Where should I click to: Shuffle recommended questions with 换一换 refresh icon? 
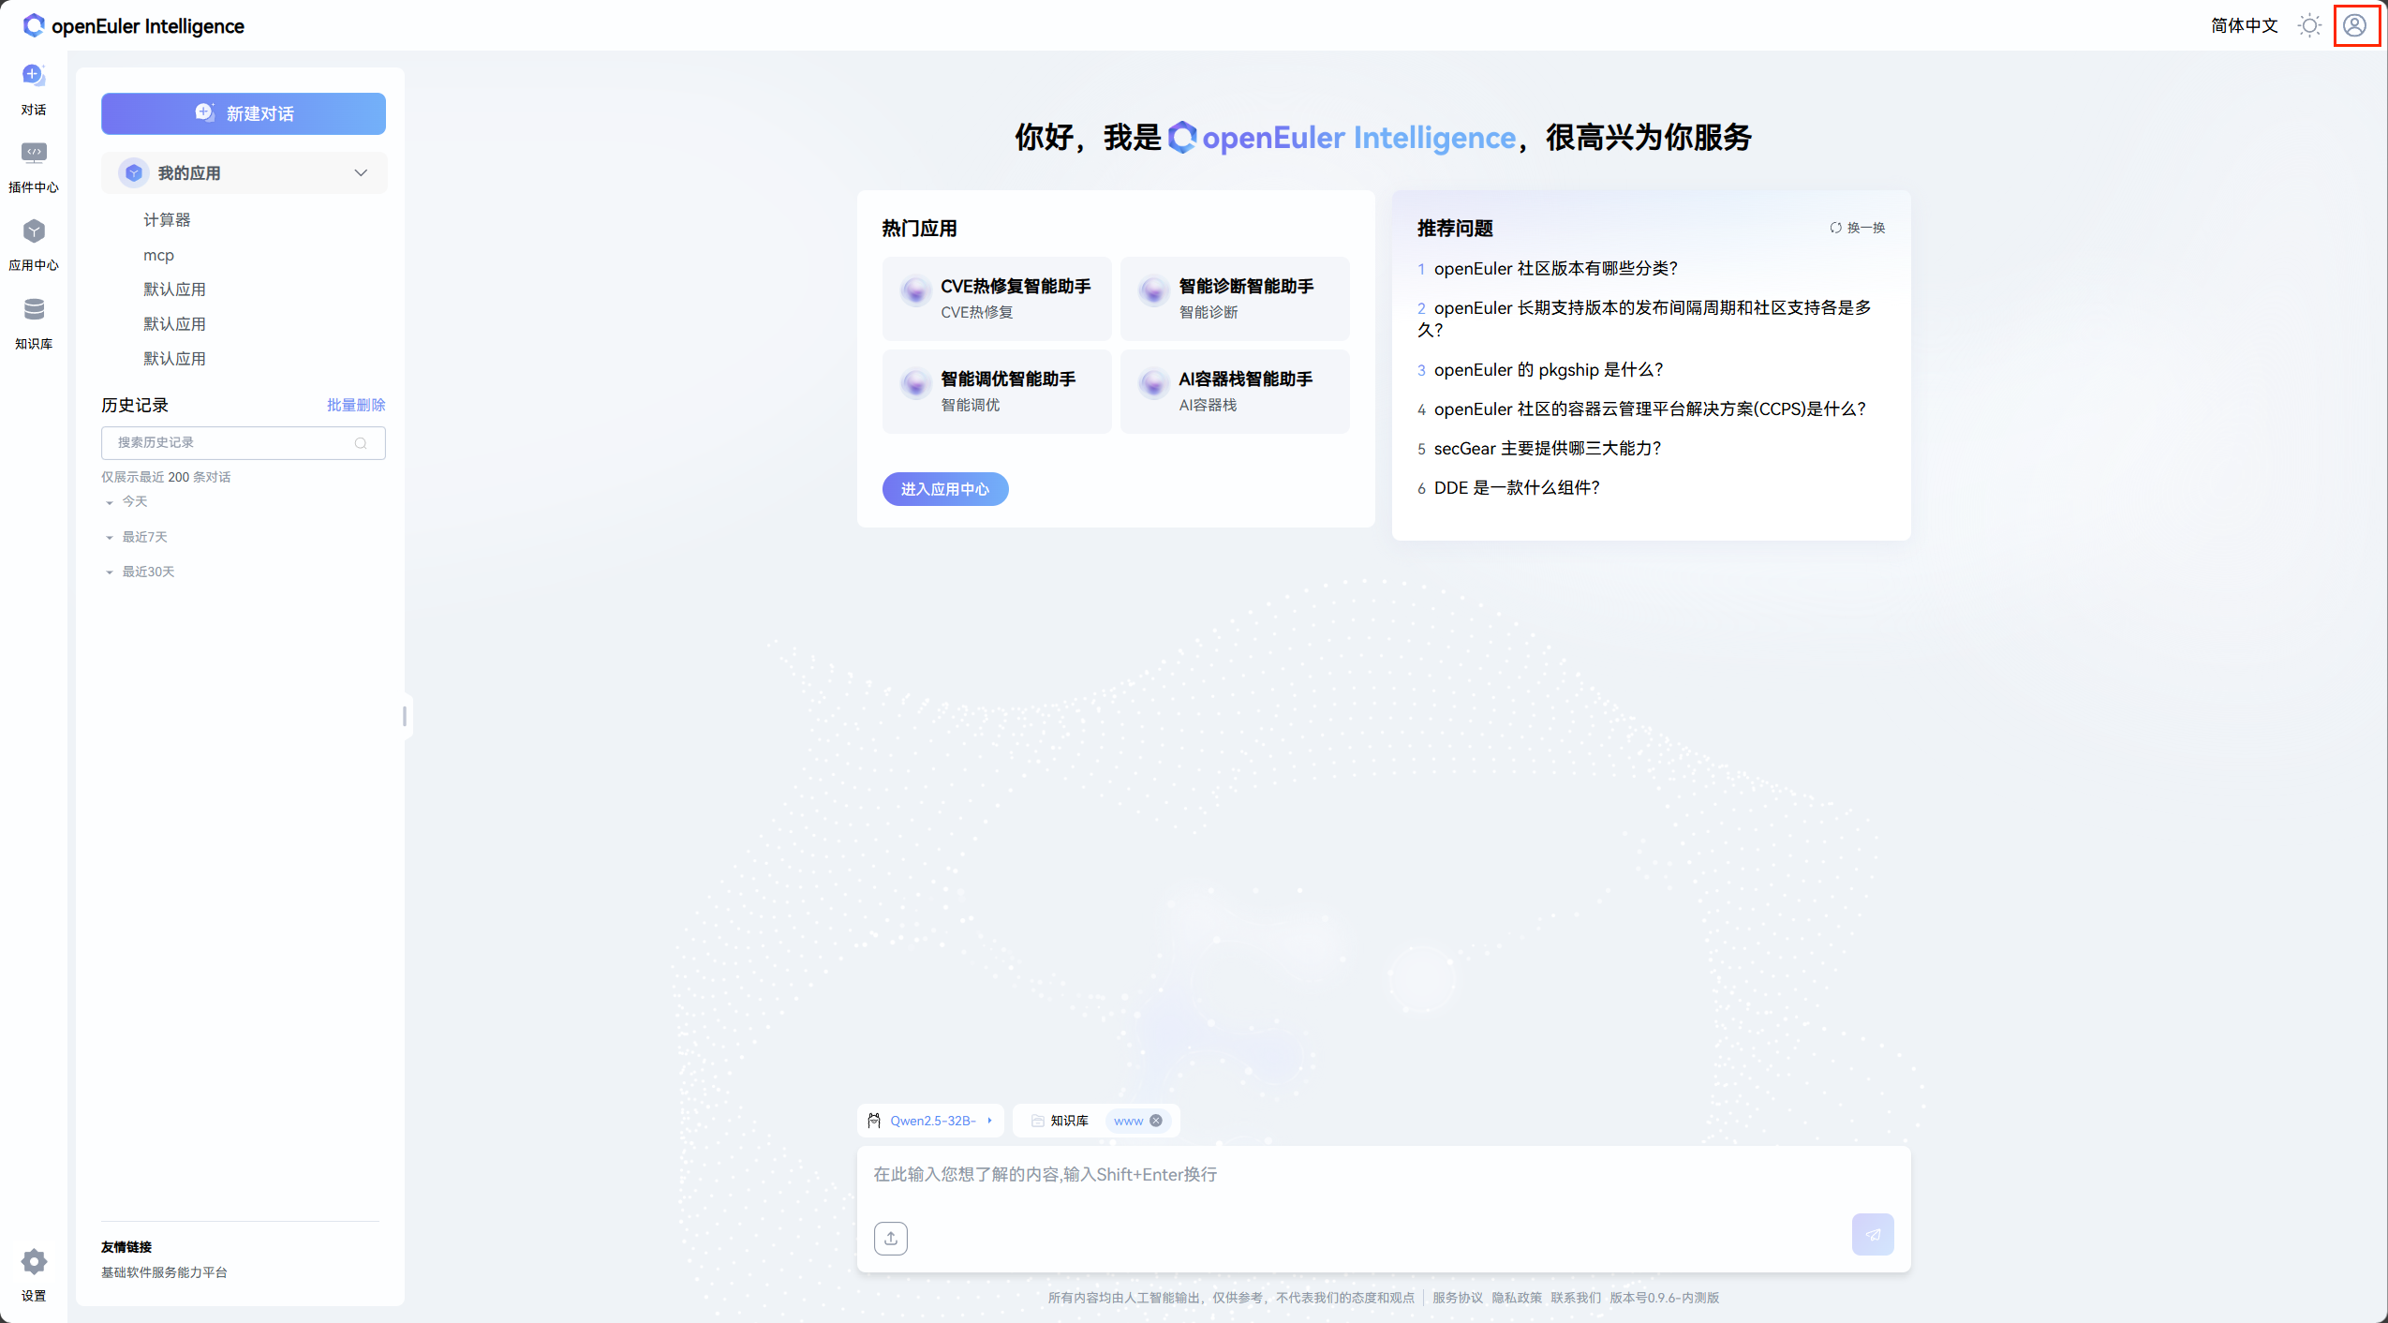pos(1836,227)
